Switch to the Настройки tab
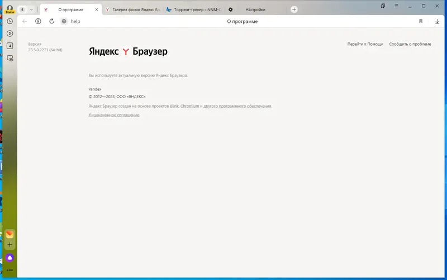Image resolution: width=447 pixels, height=280 pixels. [255, 9]
